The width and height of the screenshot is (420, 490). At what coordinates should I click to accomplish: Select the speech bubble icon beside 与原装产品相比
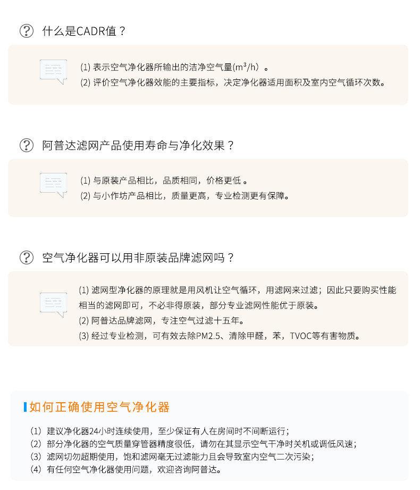pyautogui.click(x=53, y=185)
